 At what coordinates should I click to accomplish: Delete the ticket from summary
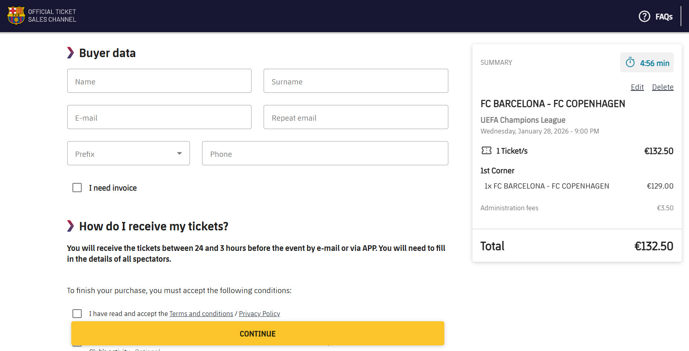click(x=662, y=87)
